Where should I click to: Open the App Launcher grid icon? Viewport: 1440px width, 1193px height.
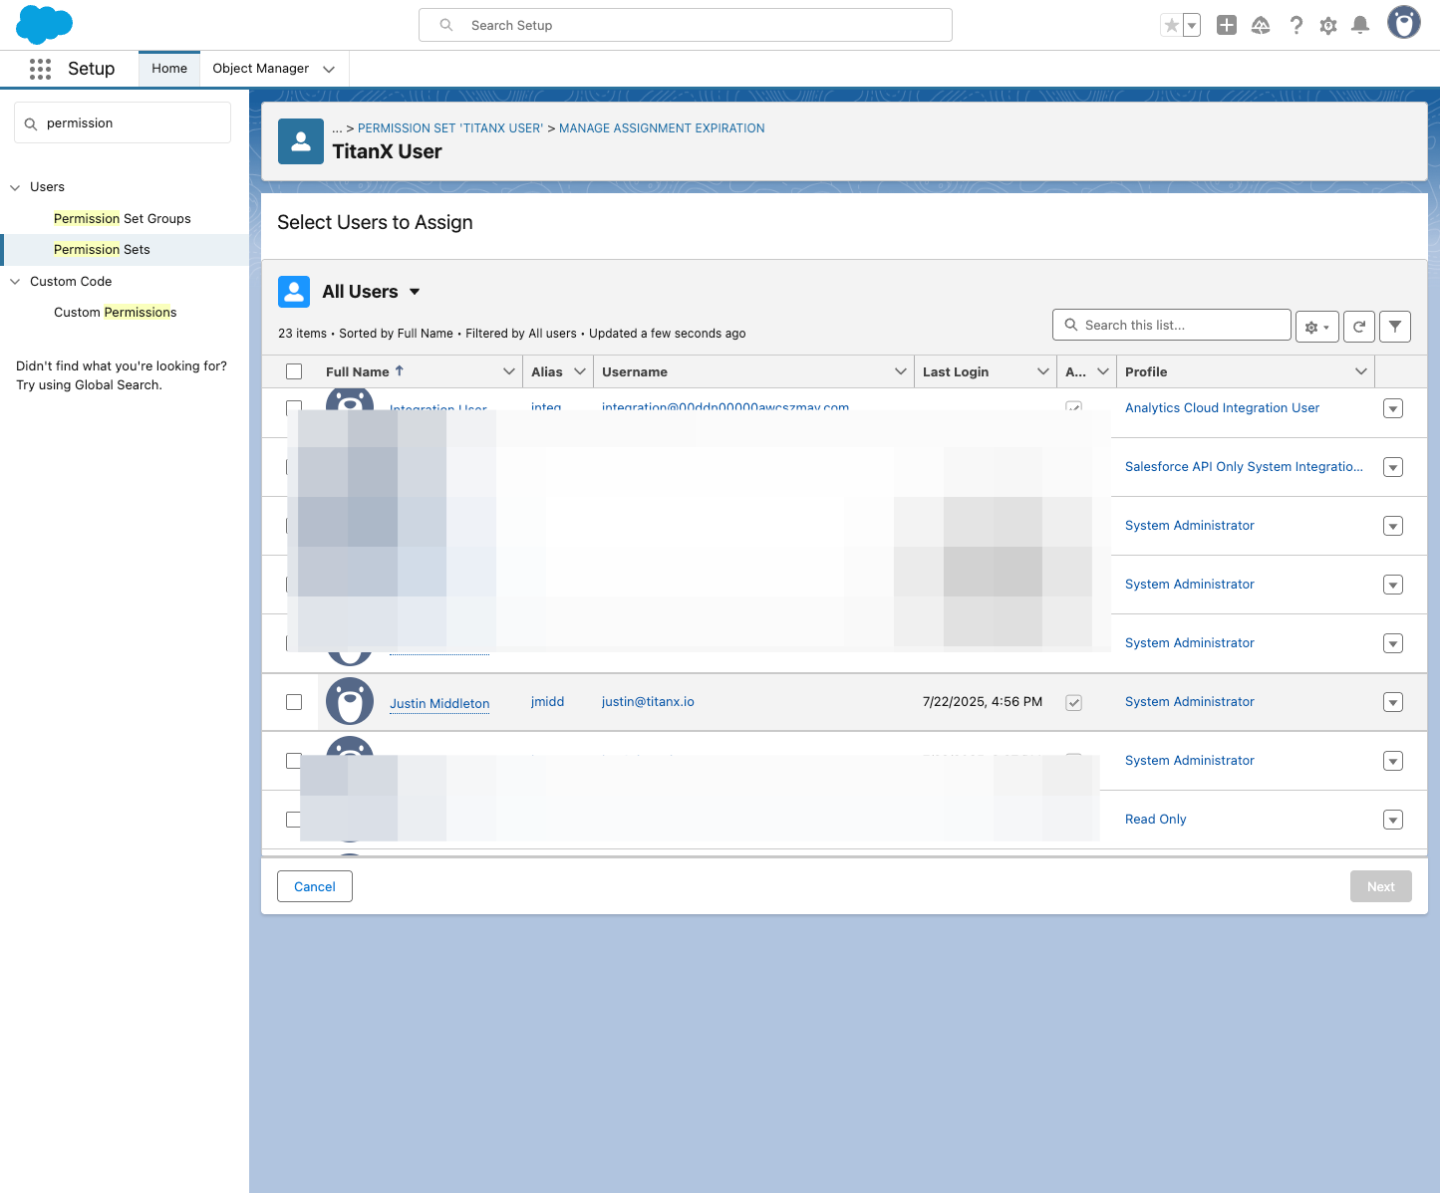pos(40,69)
